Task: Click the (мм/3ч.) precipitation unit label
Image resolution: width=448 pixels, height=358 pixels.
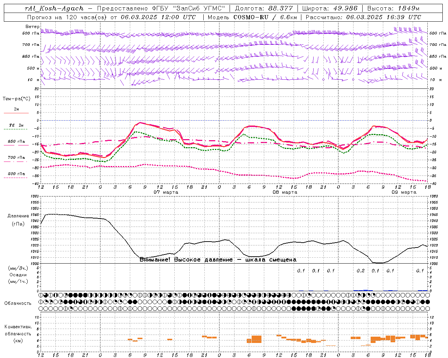Action: (18, 268)
